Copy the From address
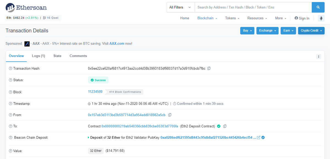Screen dimensions: 330x159 [170, 115]
